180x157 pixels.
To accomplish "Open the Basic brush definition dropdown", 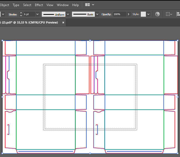I will pyautogui.click(x=97, y=14).
